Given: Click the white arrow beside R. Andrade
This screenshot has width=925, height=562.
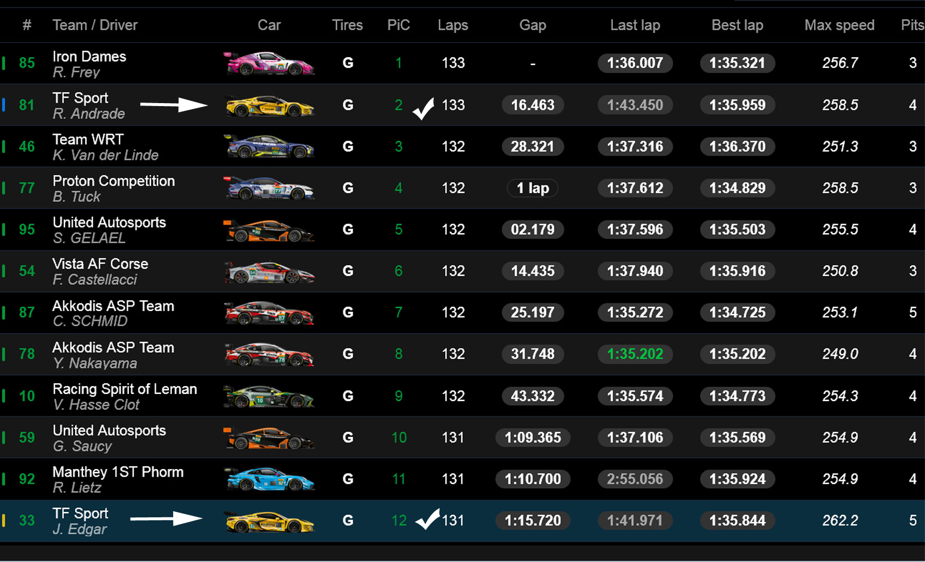Looking at the screenshot, I should pos(174,105).
